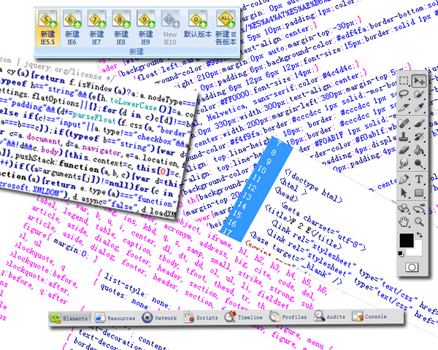438x350 pixels.
Task: Select the Paint Bucket tool
Action: [x=419, y=150]
